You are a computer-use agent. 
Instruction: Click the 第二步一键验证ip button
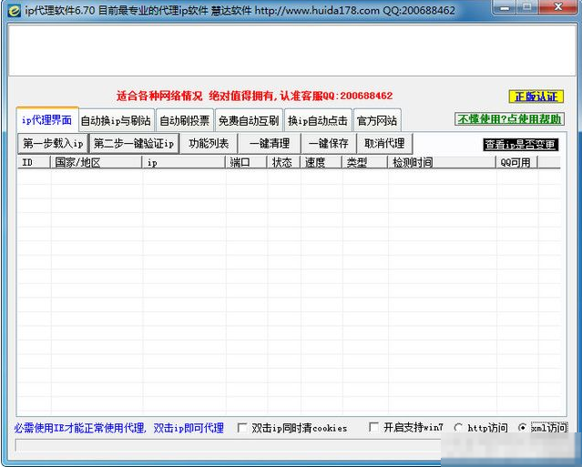(x=134, y=144)
